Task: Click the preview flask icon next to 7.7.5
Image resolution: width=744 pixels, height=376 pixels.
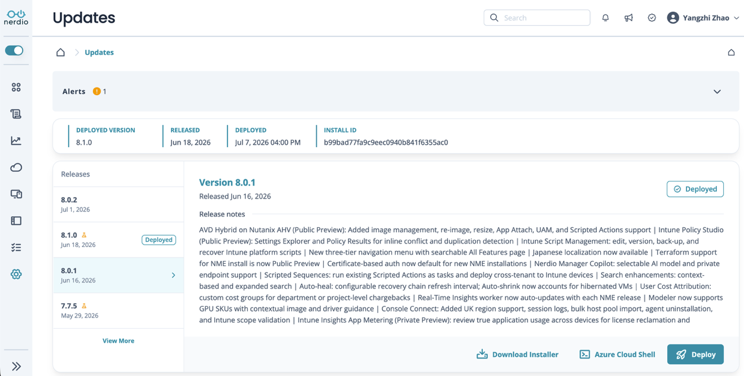Action: tap(84, 306)
